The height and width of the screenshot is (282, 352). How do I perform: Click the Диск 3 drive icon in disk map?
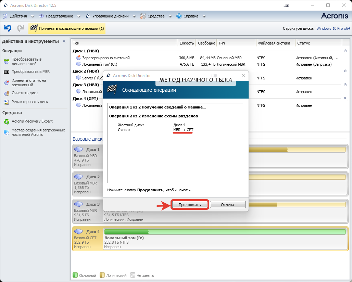[x=78, y=204]
